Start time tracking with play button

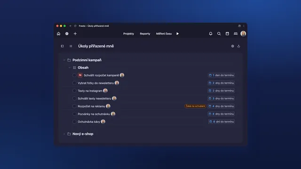(178, 34)
